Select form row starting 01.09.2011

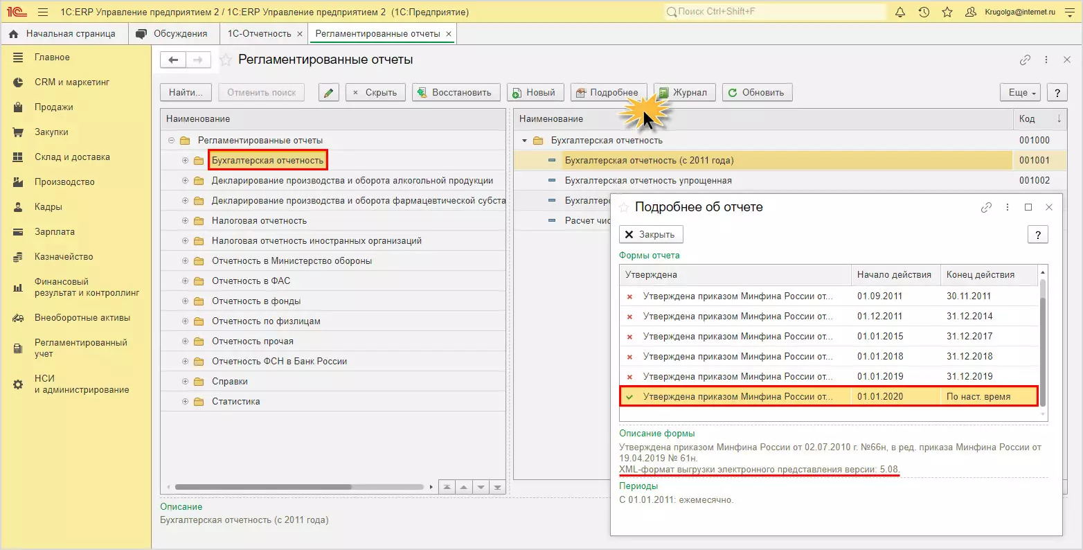(829, 296)
